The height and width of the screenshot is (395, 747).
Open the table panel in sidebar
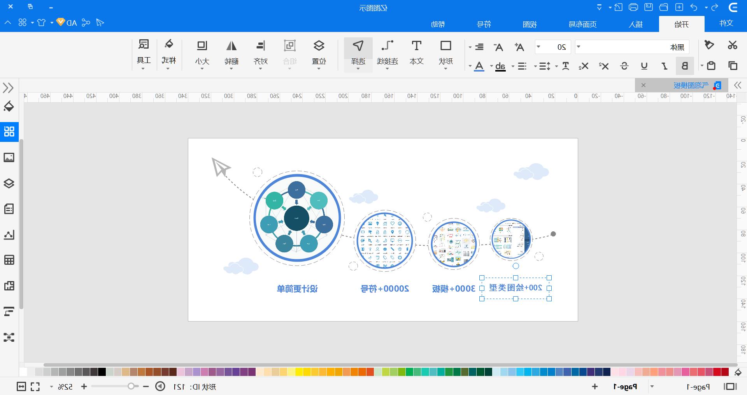pos(9,260)
